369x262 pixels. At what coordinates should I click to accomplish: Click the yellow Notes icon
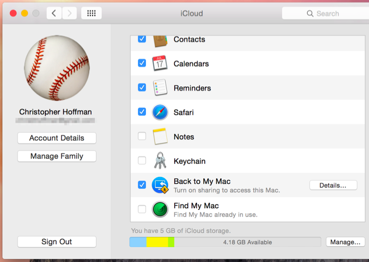160,137
